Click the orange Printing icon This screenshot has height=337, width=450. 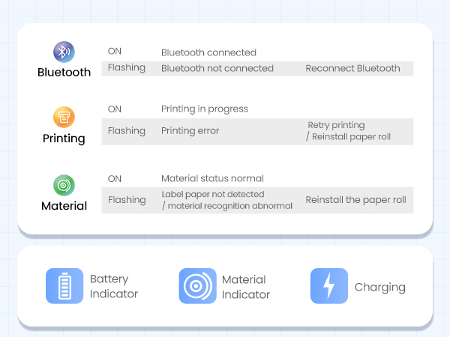(x=64, y=118)
